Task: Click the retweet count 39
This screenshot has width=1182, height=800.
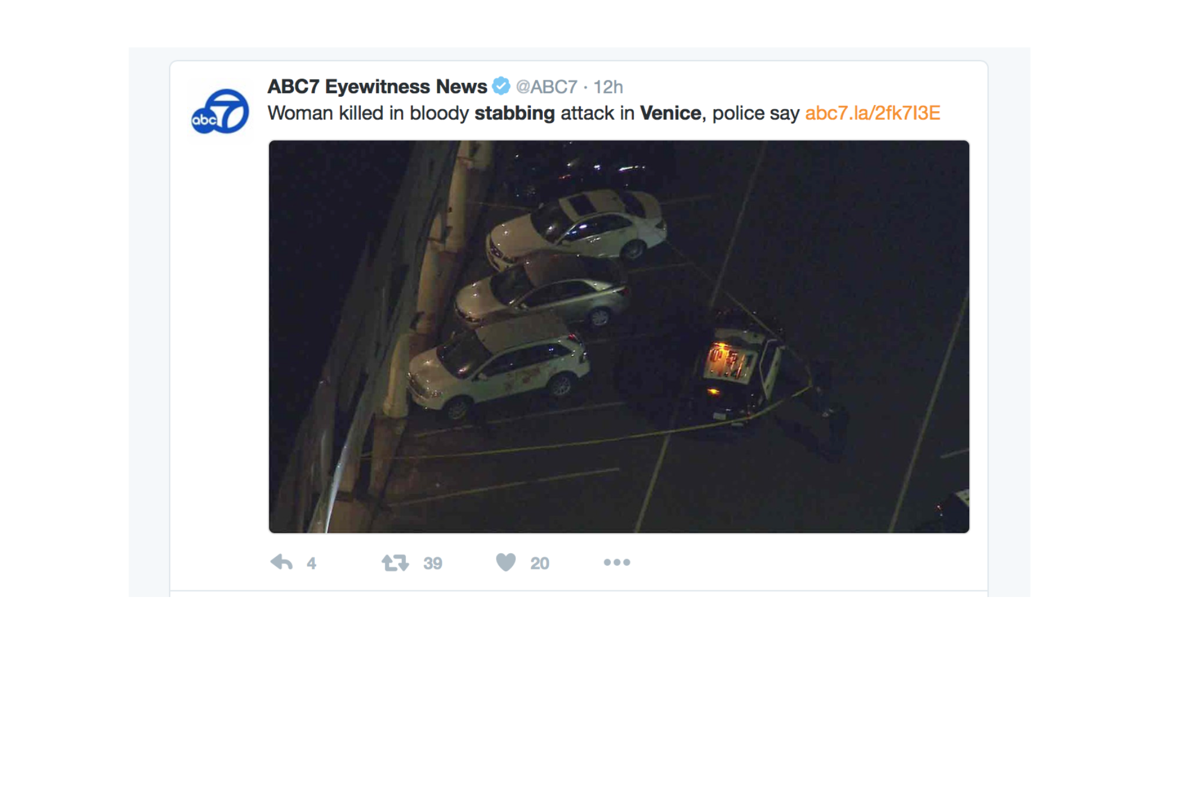Action: tap(433, 563)
